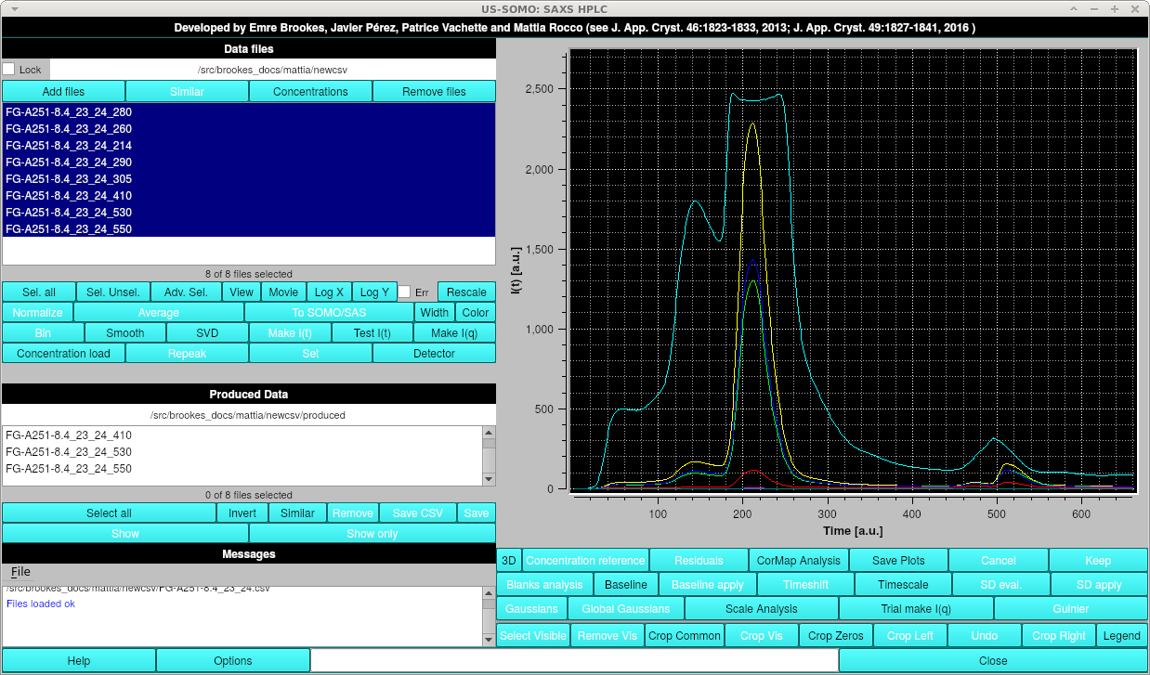The width and height of the screenshot is (1150, 675).
Task: Start Gaussians decomposition analysis
Action: pyautogui.click(x=530, y=608)
